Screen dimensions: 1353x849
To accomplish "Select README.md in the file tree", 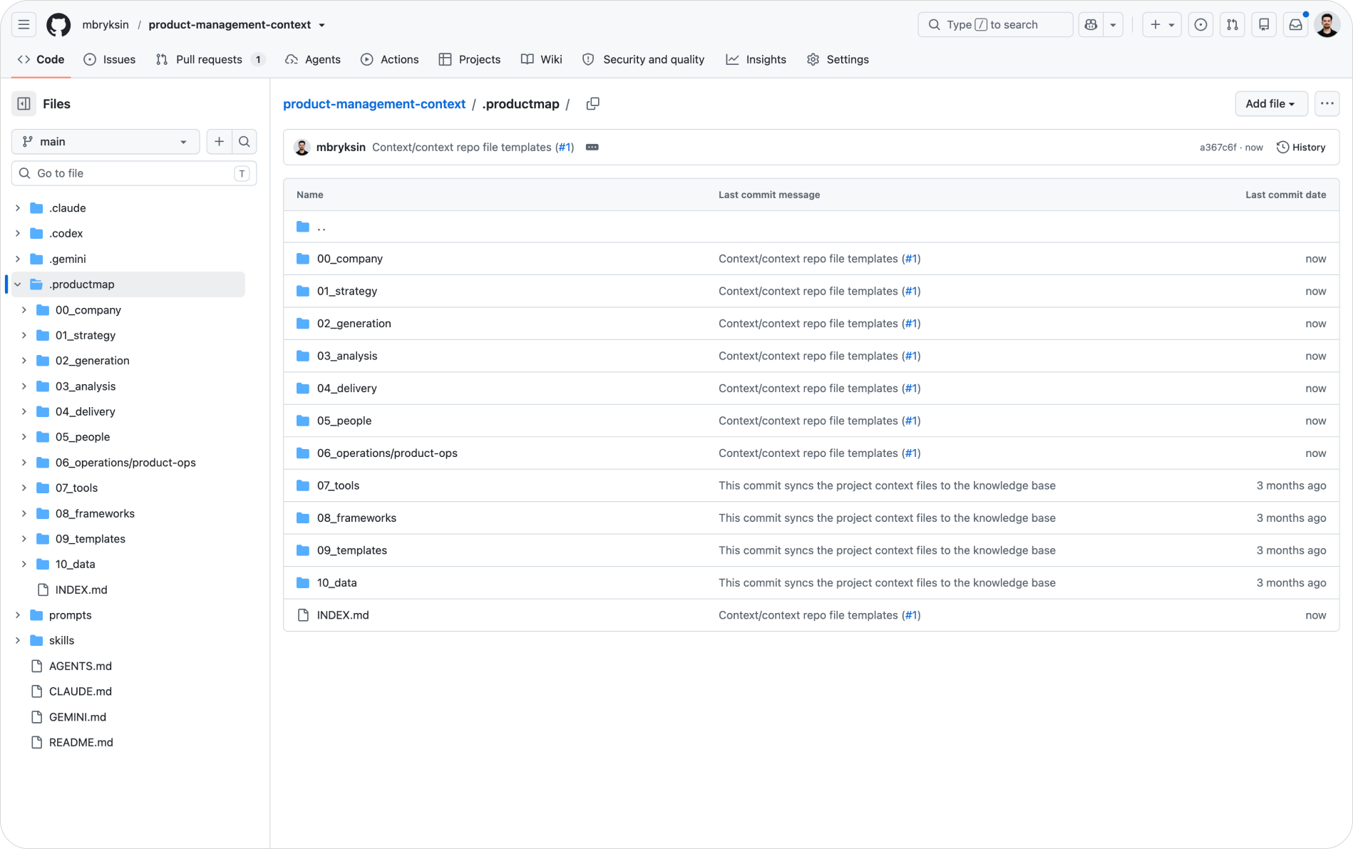I will [81, 743].
